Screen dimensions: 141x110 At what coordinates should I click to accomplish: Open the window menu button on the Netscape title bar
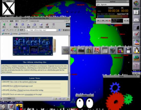1,18
